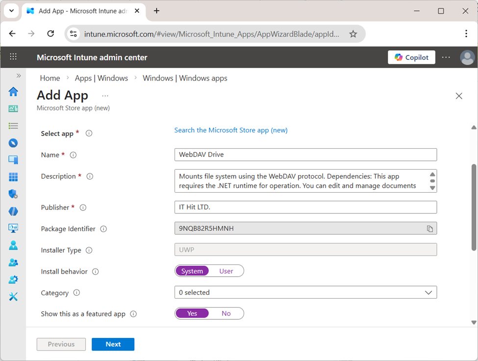Click the Next button
The width and height of the screenshot is (478, 361).
point(113,344)
